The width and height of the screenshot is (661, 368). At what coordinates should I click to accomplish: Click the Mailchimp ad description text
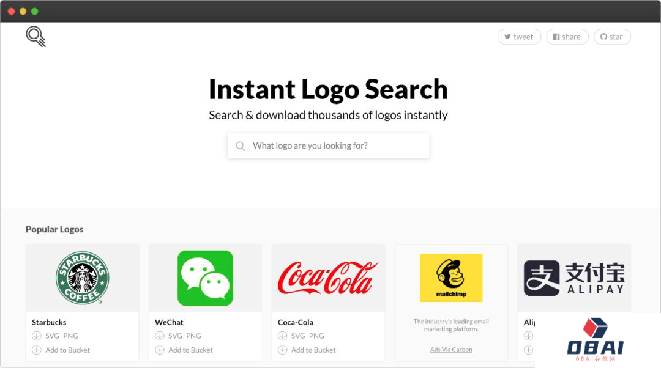pos(451,325)
